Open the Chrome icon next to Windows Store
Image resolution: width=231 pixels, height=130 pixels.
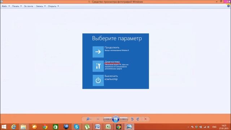click(45, 127)
